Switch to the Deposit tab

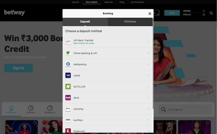click(85, 22)
